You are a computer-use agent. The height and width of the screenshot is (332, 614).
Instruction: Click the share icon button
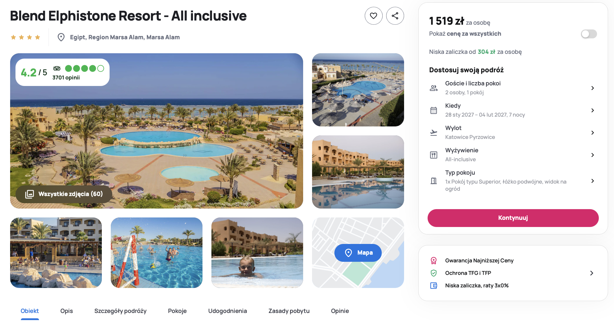395,16
